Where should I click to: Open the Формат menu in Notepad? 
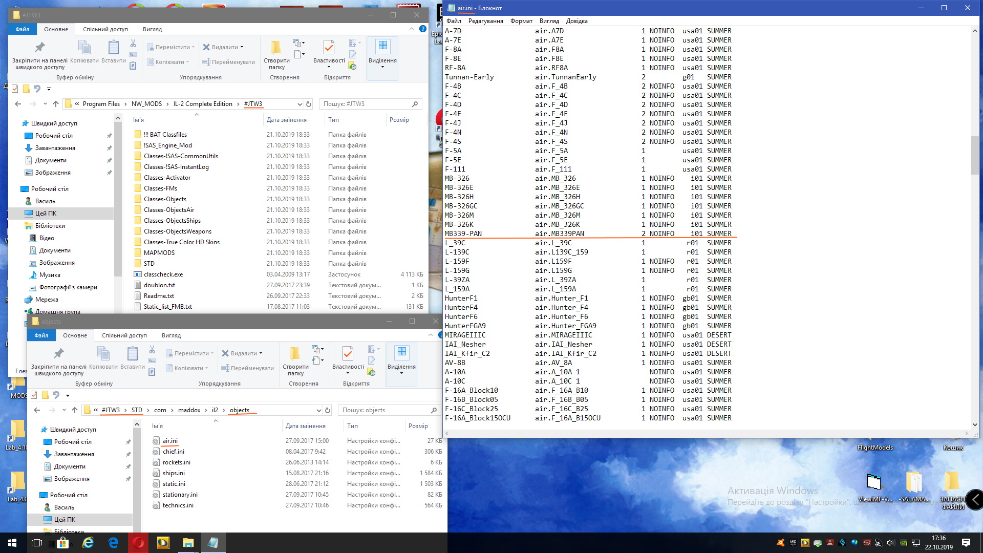point(521,21)
